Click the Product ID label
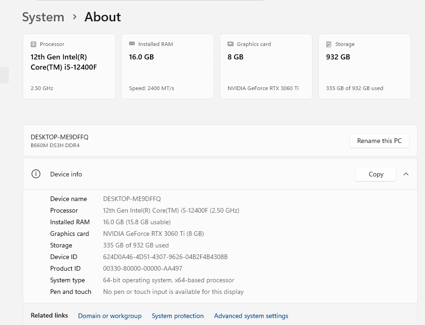 (x=65, y=268)
